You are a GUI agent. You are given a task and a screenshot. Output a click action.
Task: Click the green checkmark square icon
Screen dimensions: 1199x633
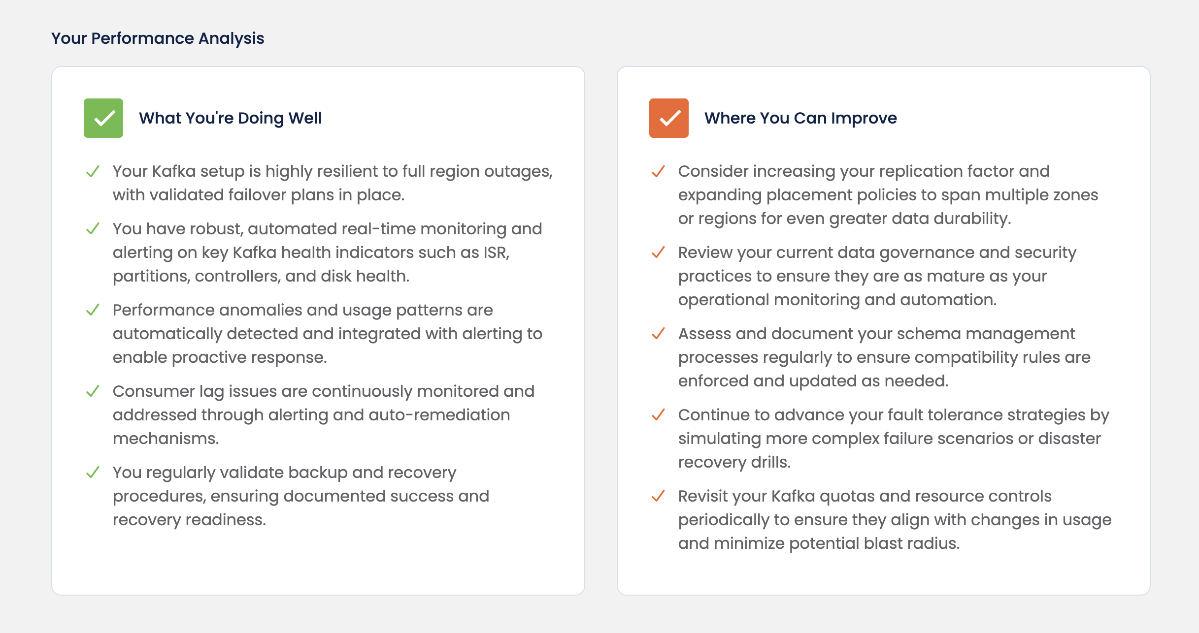click(103, 118)
